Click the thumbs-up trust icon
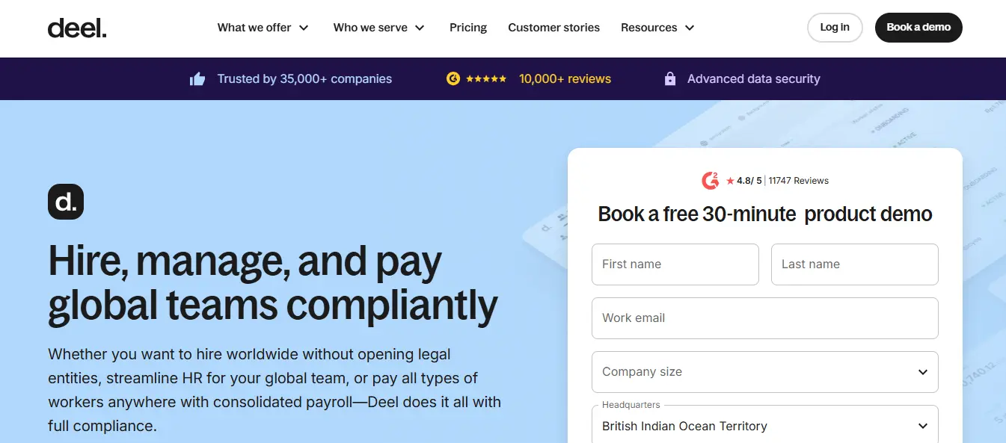This screenshot has width=1006, height=443. (x=197, y=78)
